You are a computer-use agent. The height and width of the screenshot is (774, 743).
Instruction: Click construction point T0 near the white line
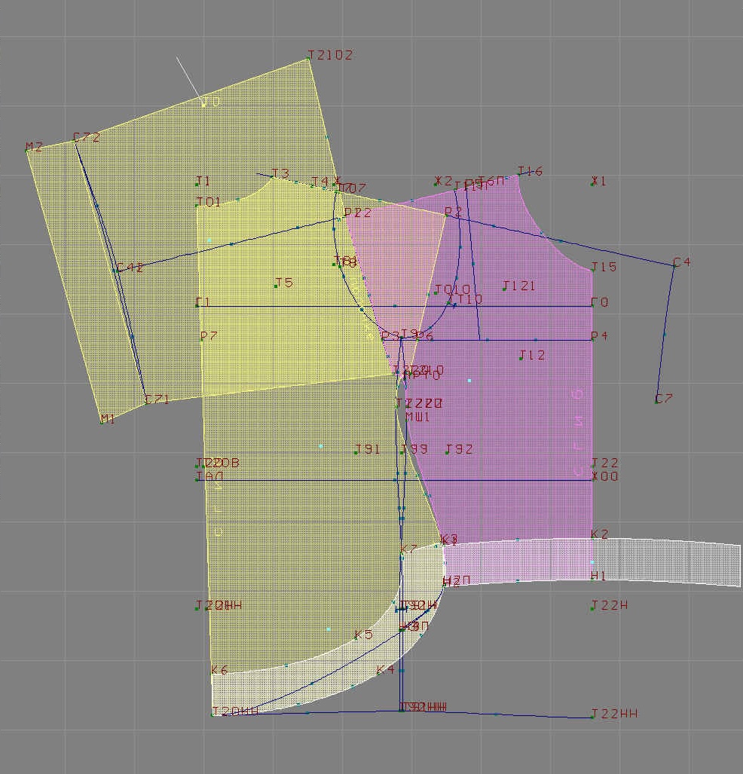(203, 104)
